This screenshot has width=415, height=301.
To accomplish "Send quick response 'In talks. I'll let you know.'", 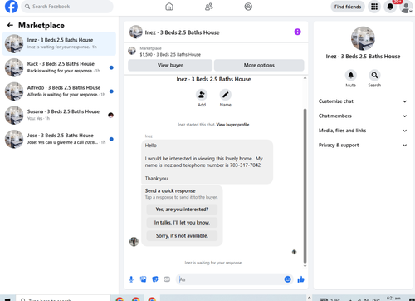I will (182, 223).
